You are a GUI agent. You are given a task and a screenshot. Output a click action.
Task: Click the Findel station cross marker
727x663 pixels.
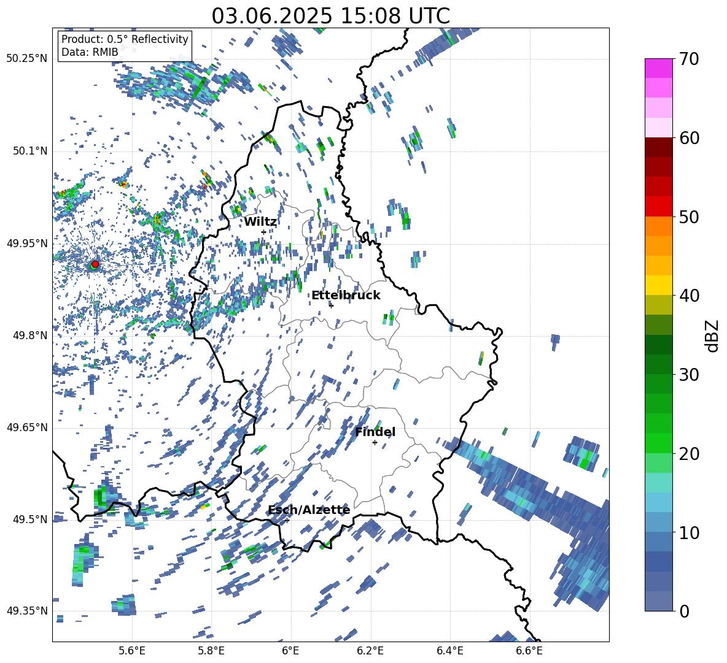(375, 443)
